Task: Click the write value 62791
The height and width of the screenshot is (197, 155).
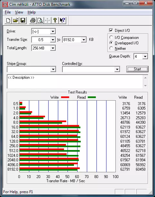Action: 125,169
